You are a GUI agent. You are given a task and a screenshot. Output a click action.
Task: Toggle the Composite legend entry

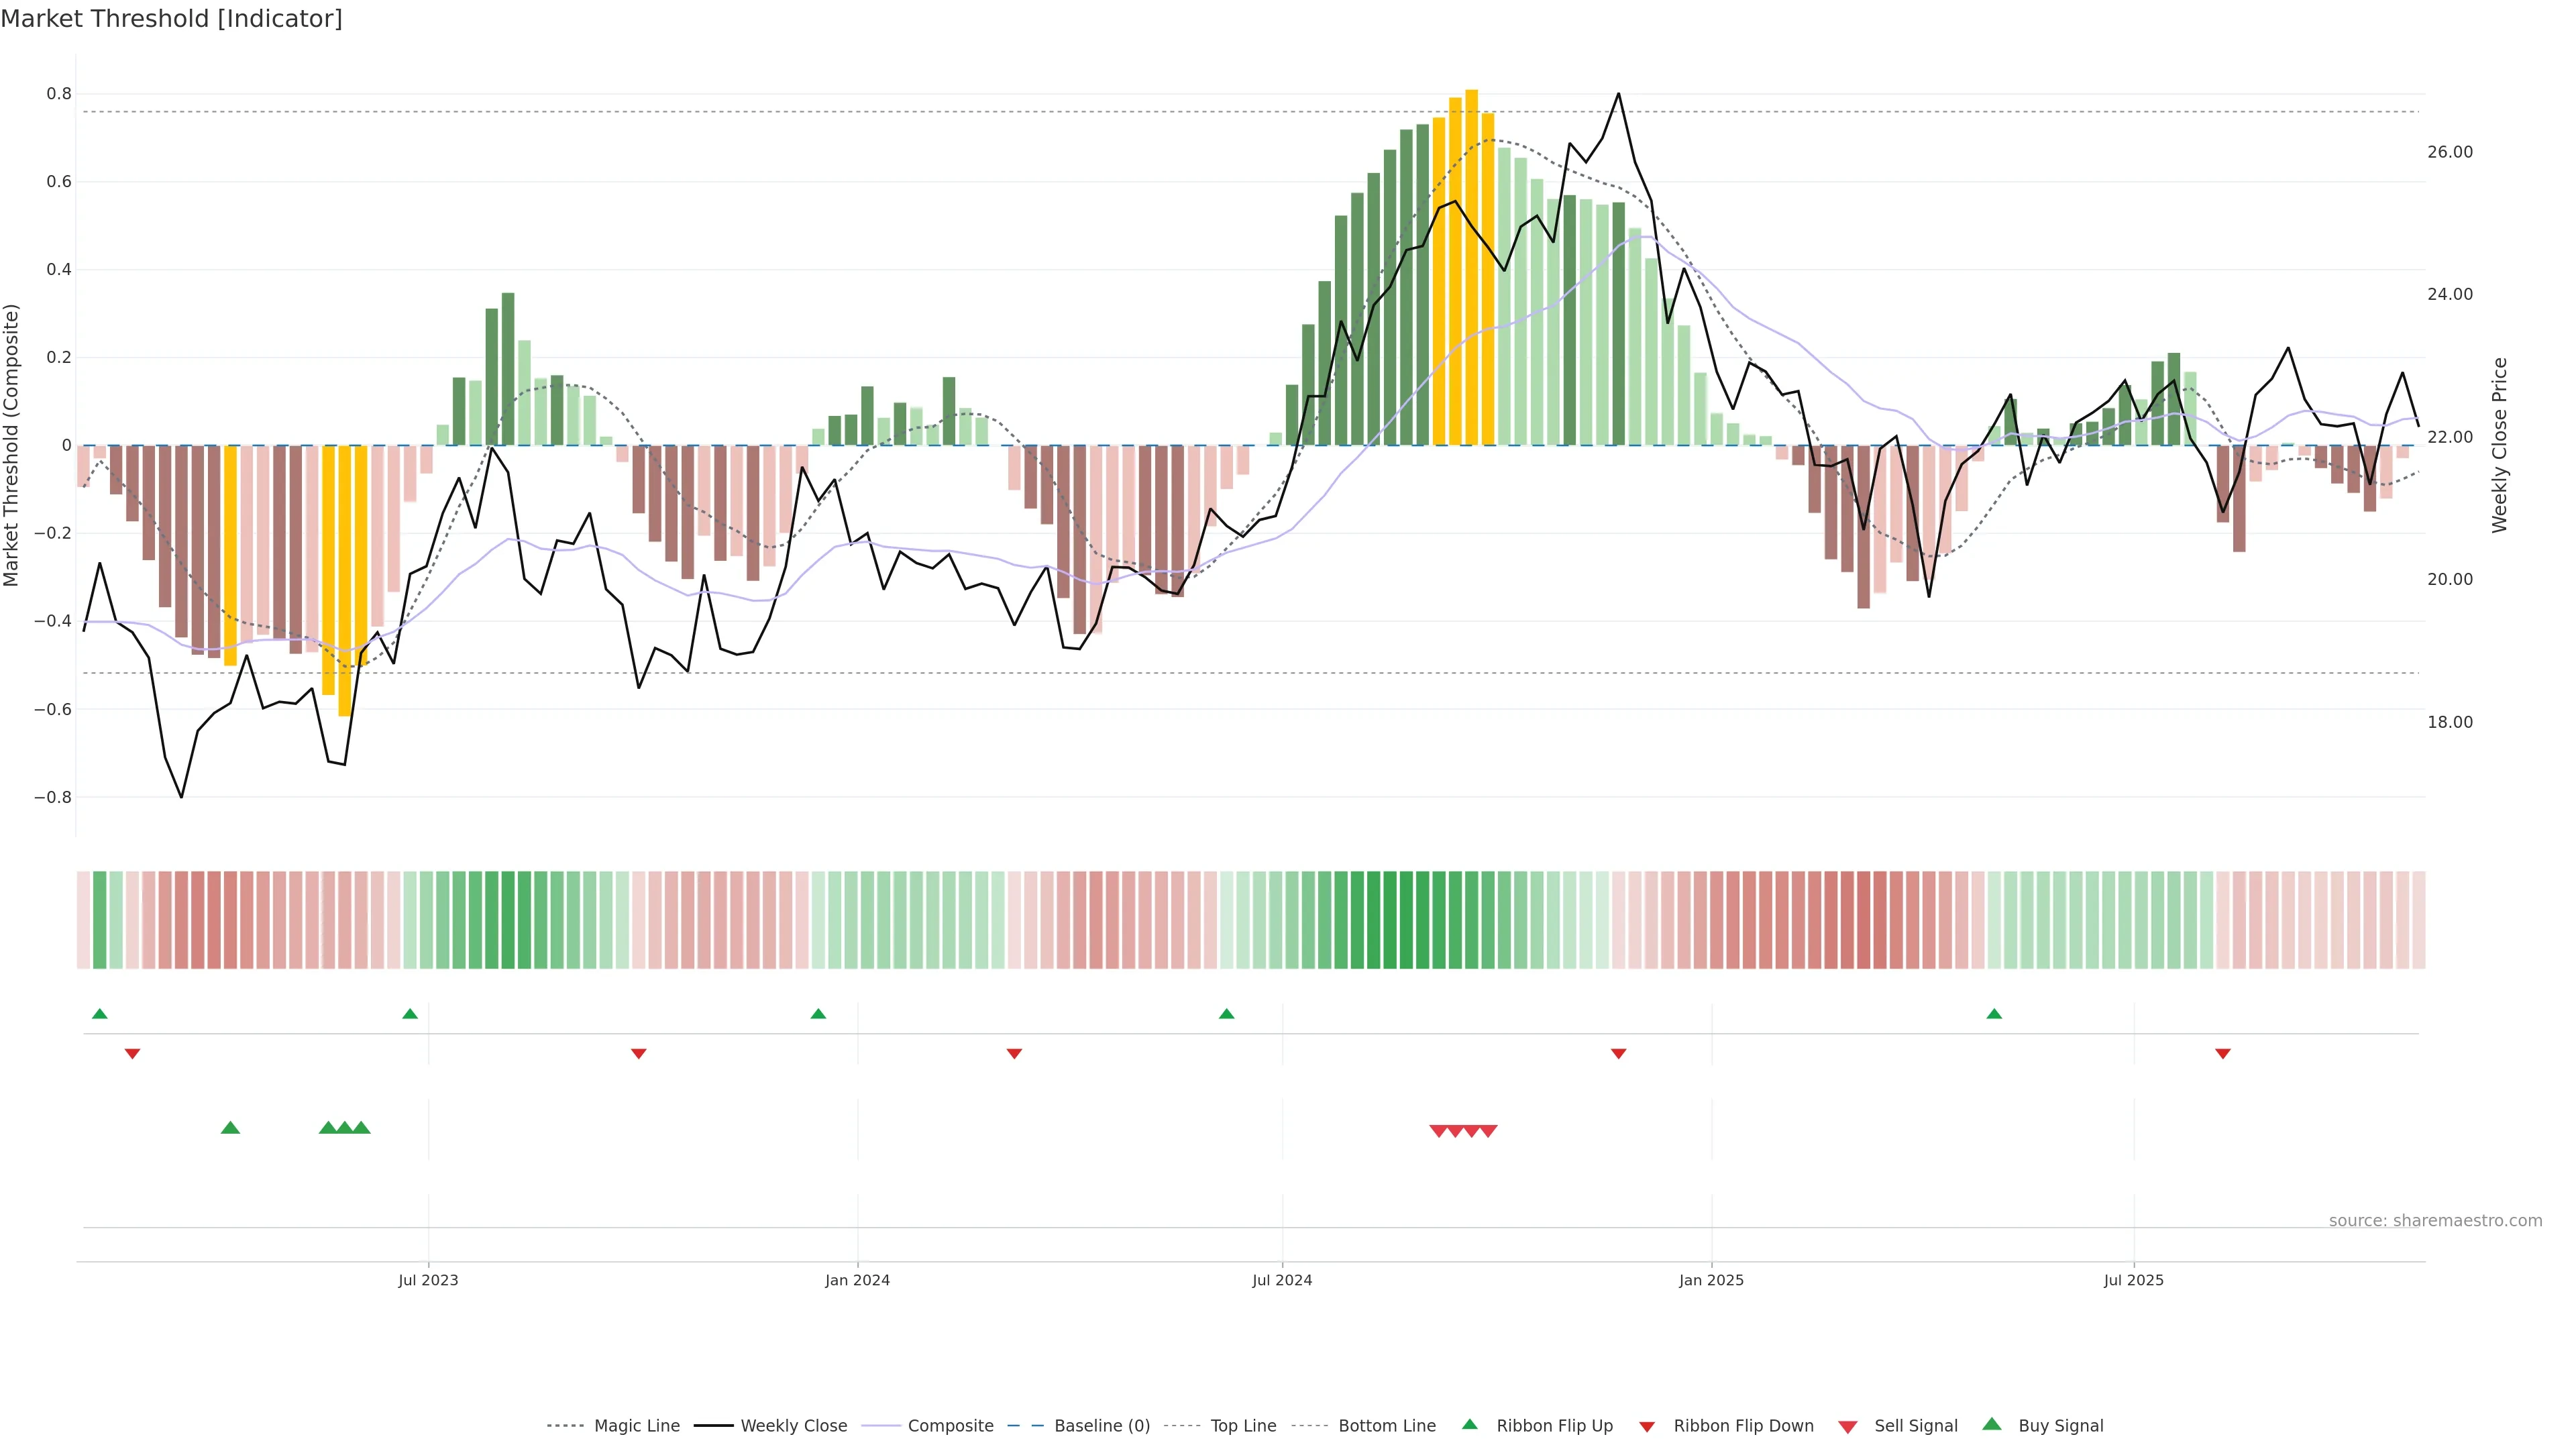[950, 1426]
